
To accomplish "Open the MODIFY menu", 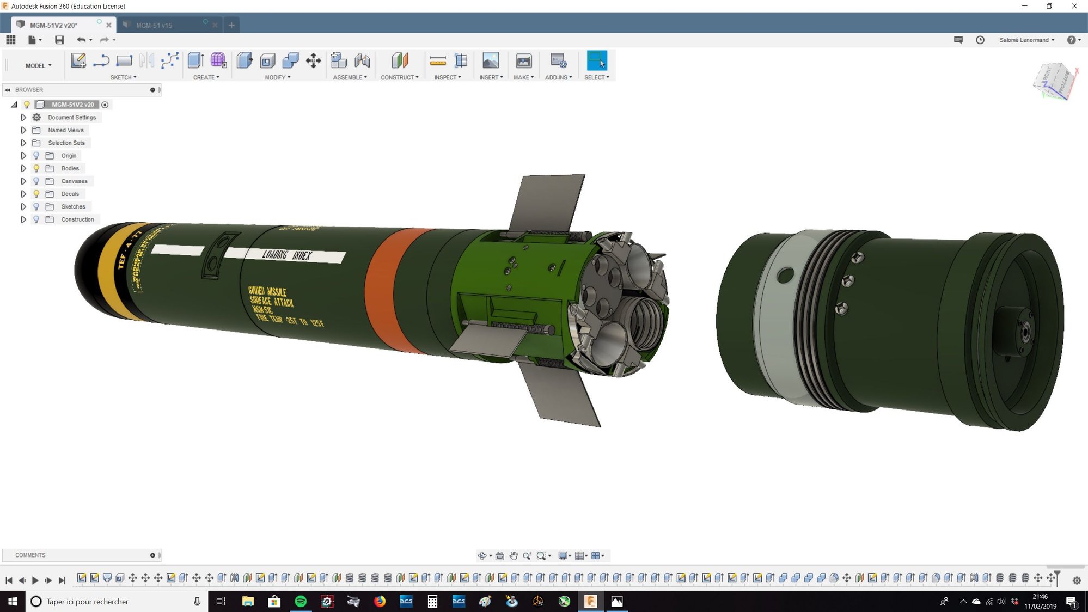I will [x=277, y=77].
